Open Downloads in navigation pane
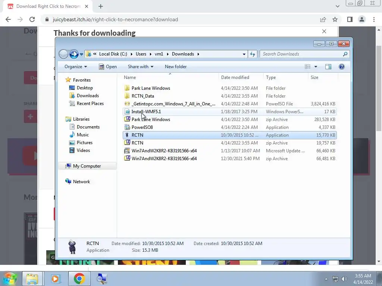This screenshot has width=382, height=286. pos(88,96)
